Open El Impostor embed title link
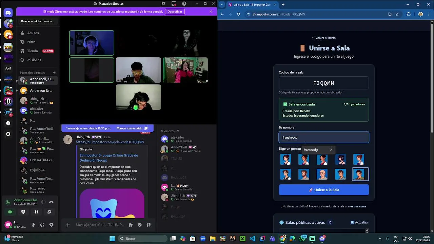 (109, 158)
